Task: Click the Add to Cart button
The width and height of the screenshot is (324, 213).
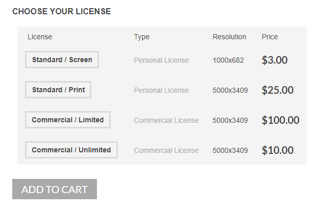Action: coord(55,189)
